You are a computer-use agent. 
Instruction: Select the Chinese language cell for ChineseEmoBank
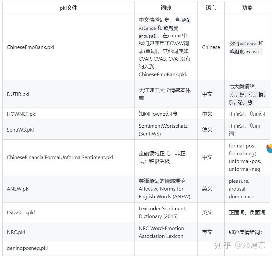click(211, 47)
